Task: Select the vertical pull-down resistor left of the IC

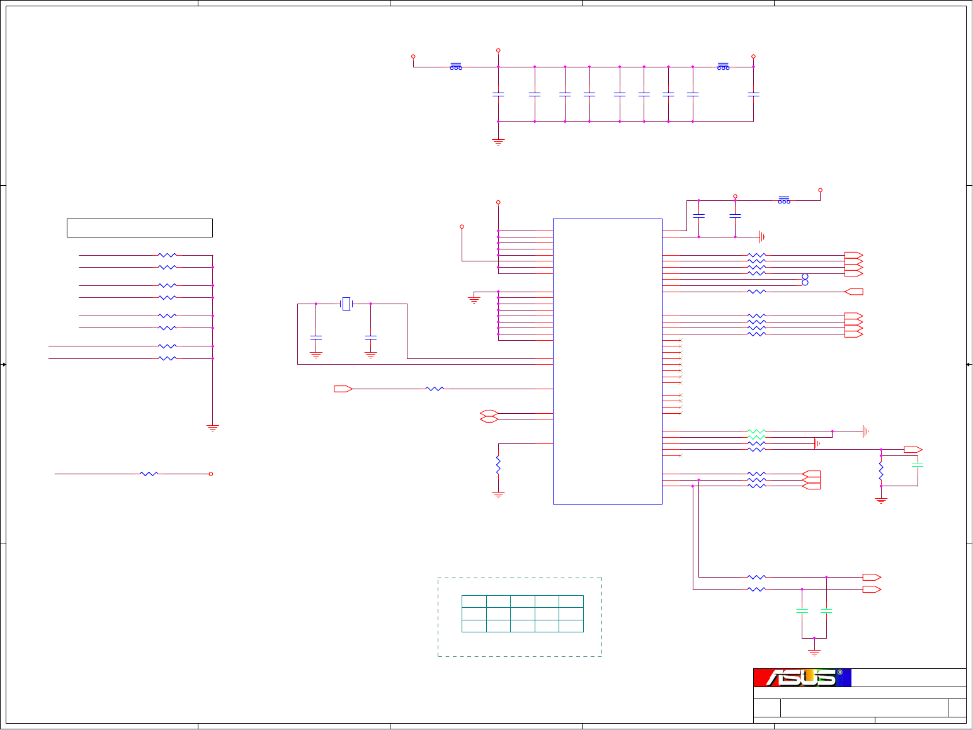Action: pyautogui.click(x=498, y=465)
